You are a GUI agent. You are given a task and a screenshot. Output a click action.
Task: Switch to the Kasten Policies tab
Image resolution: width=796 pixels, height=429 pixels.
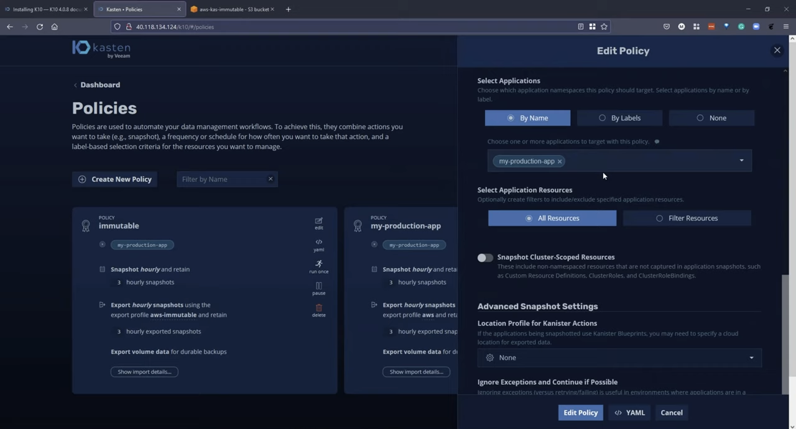(x=140, y=9)
